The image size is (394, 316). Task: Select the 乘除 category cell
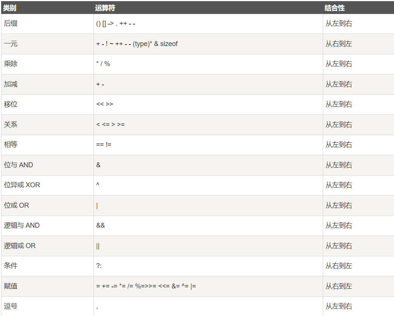11,64
